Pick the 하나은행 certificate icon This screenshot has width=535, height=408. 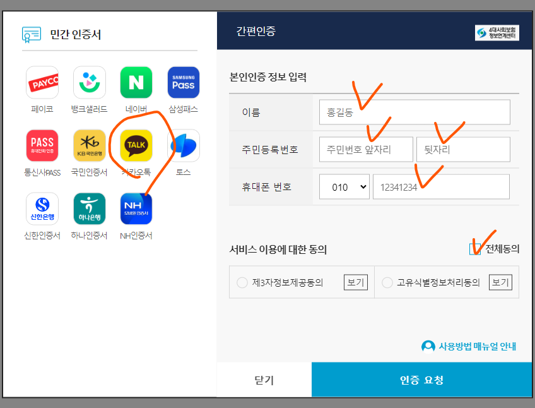(x=90, y=209)
